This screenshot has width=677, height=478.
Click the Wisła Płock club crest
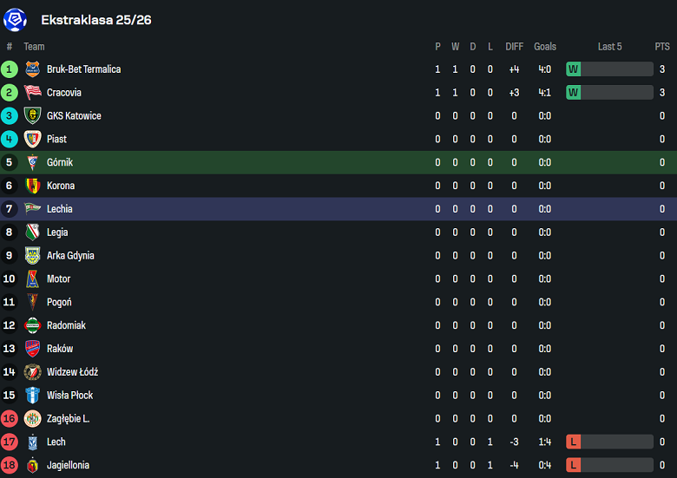coord(33,396)
